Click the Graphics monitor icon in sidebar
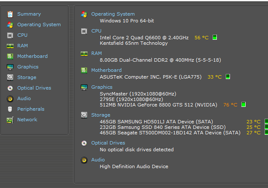The height and width of the screenshot is (188, 268). (x=10, y=67)
